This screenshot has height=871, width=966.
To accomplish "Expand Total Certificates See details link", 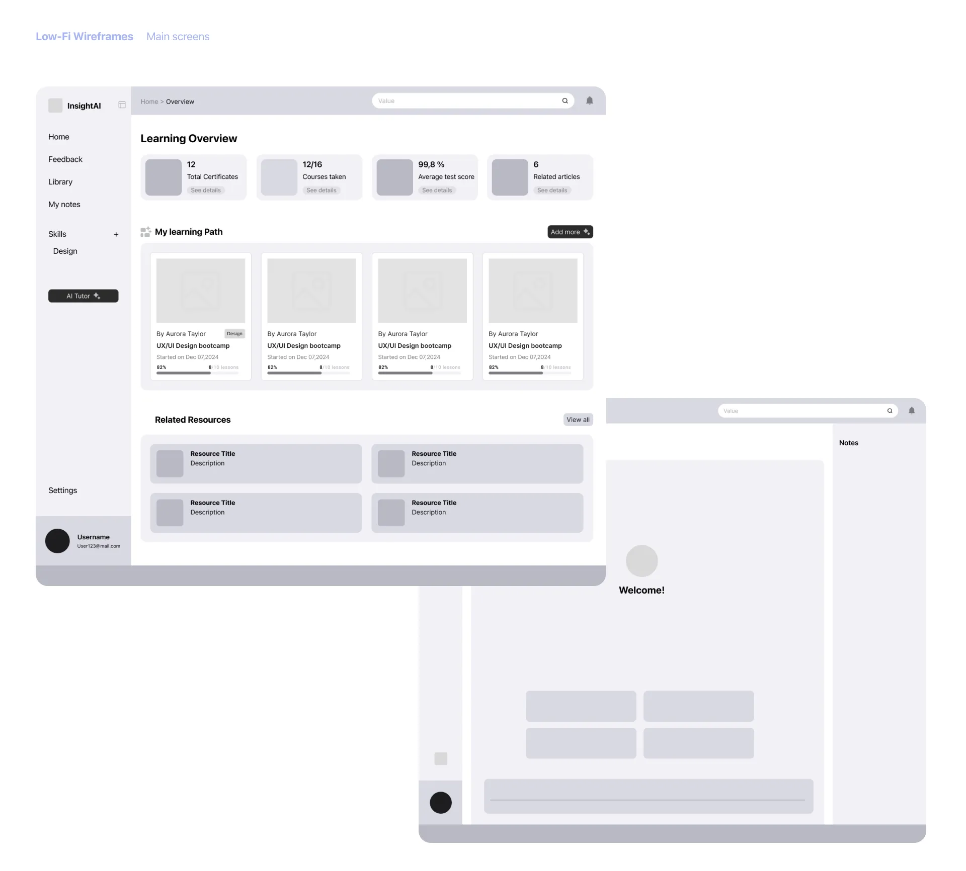I will click(x=204, y=190).
